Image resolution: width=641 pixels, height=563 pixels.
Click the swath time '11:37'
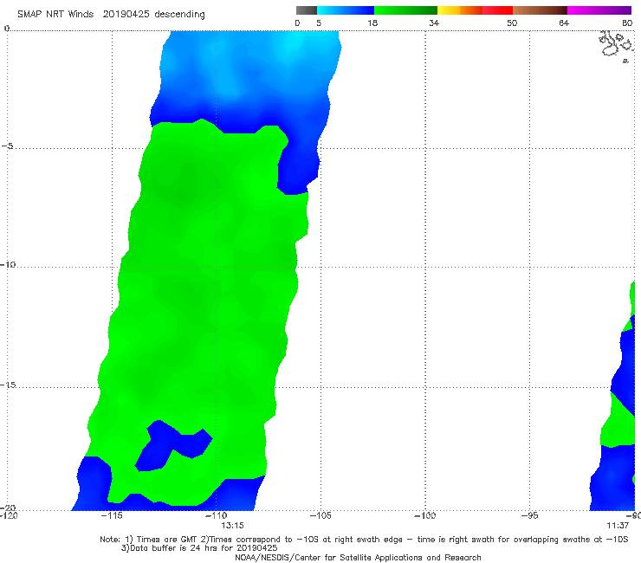point(618,526)
